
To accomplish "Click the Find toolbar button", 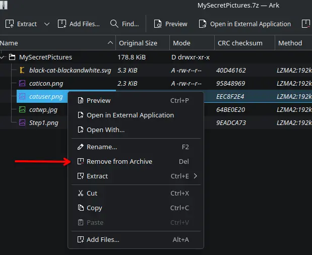I will (124, 24).
